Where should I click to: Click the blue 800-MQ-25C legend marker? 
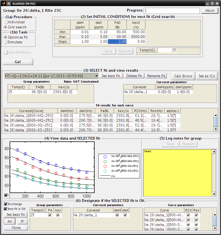pos(105,157)
